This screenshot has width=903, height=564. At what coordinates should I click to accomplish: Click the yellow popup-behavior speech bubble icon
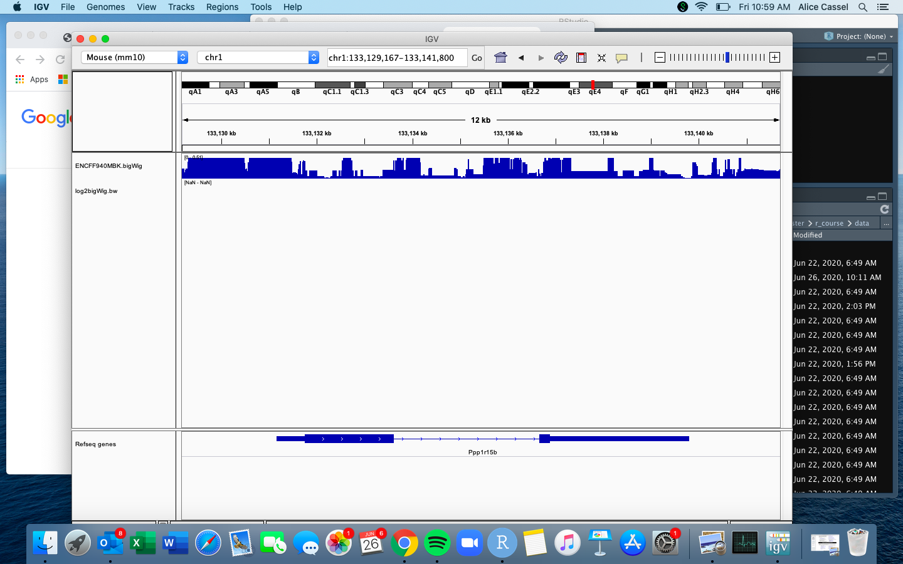[x=621, y=58]
